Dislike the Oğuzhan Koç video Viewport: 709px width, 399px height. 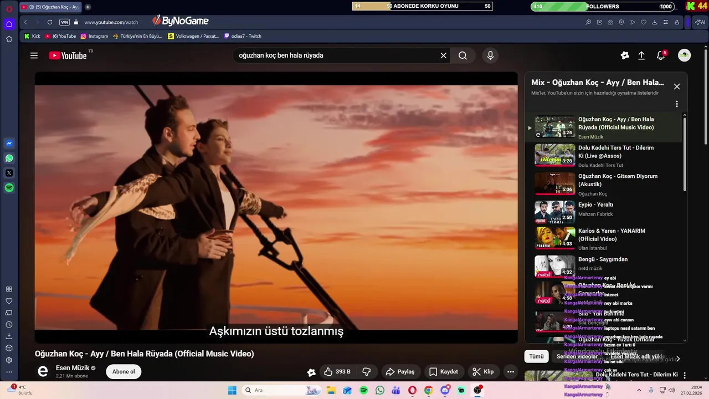coord(366,372)
